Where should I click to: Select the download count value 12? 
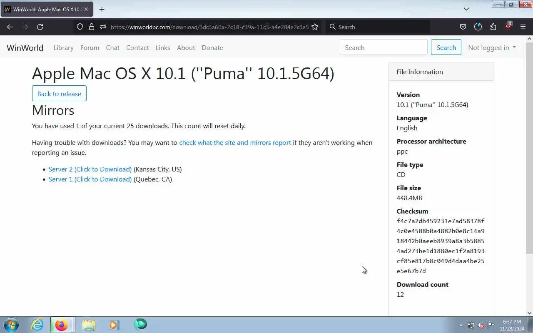[x=400, y=295]
